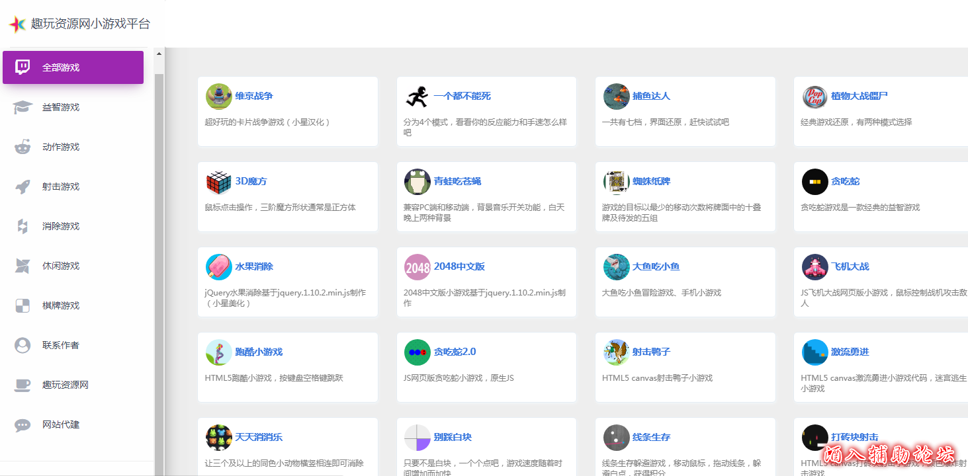This screenshot has height=476, width=968.
Task: Click the running stickman icon for 一个都不能死
Action: click(417, 97)
